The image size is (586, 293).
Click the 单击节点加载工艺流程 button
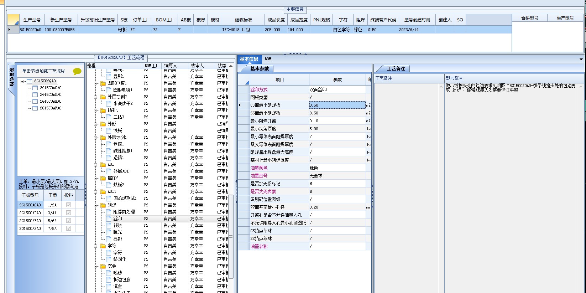pos(43,71)
